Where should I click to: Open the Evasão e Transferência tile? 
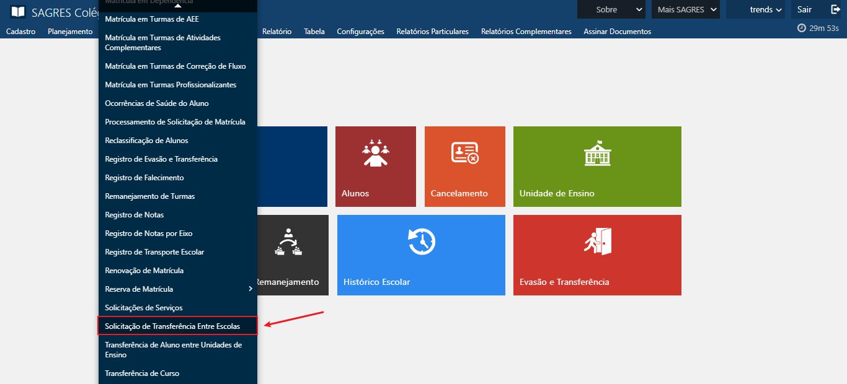coord(597,255)
